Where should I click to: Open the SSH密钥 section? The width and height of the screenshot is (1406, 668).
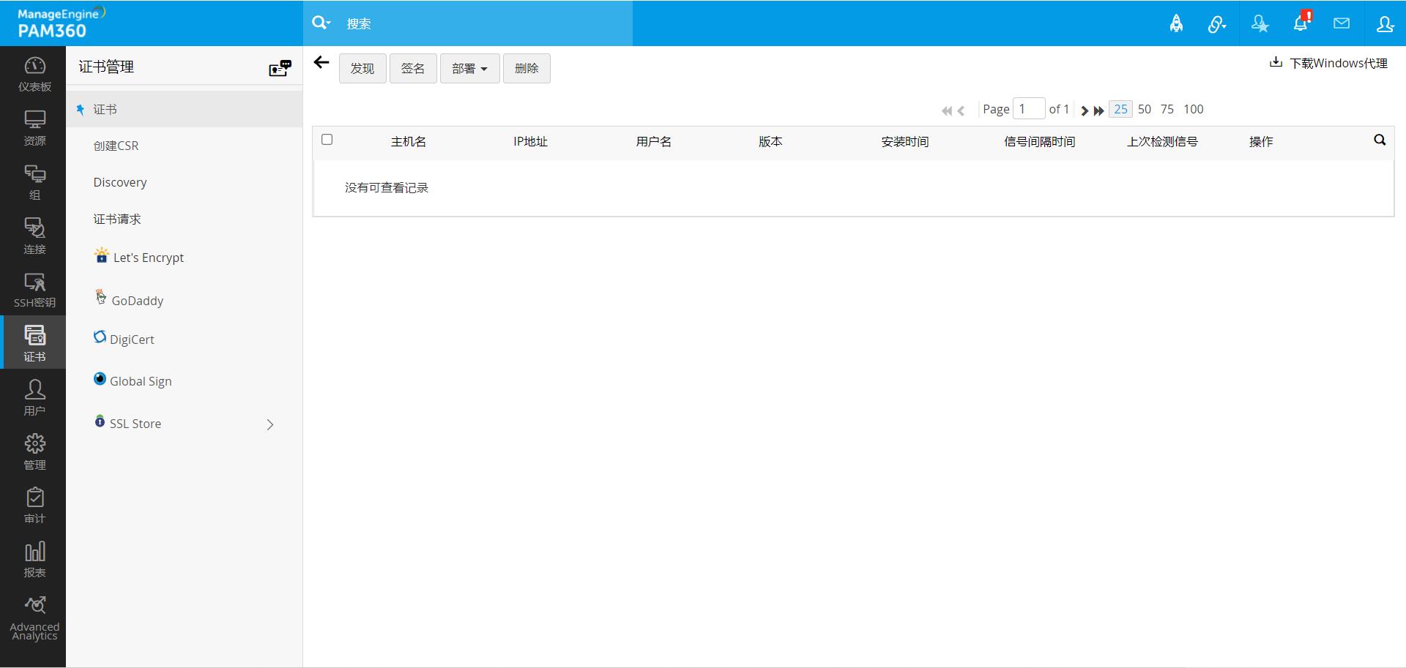34,290
